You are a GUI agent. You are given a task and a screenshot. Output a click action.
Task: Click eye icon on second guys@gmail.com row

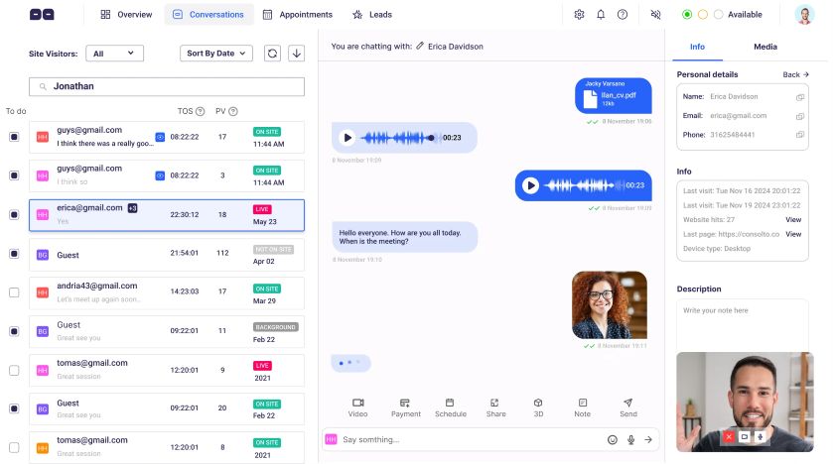point(160,175)
